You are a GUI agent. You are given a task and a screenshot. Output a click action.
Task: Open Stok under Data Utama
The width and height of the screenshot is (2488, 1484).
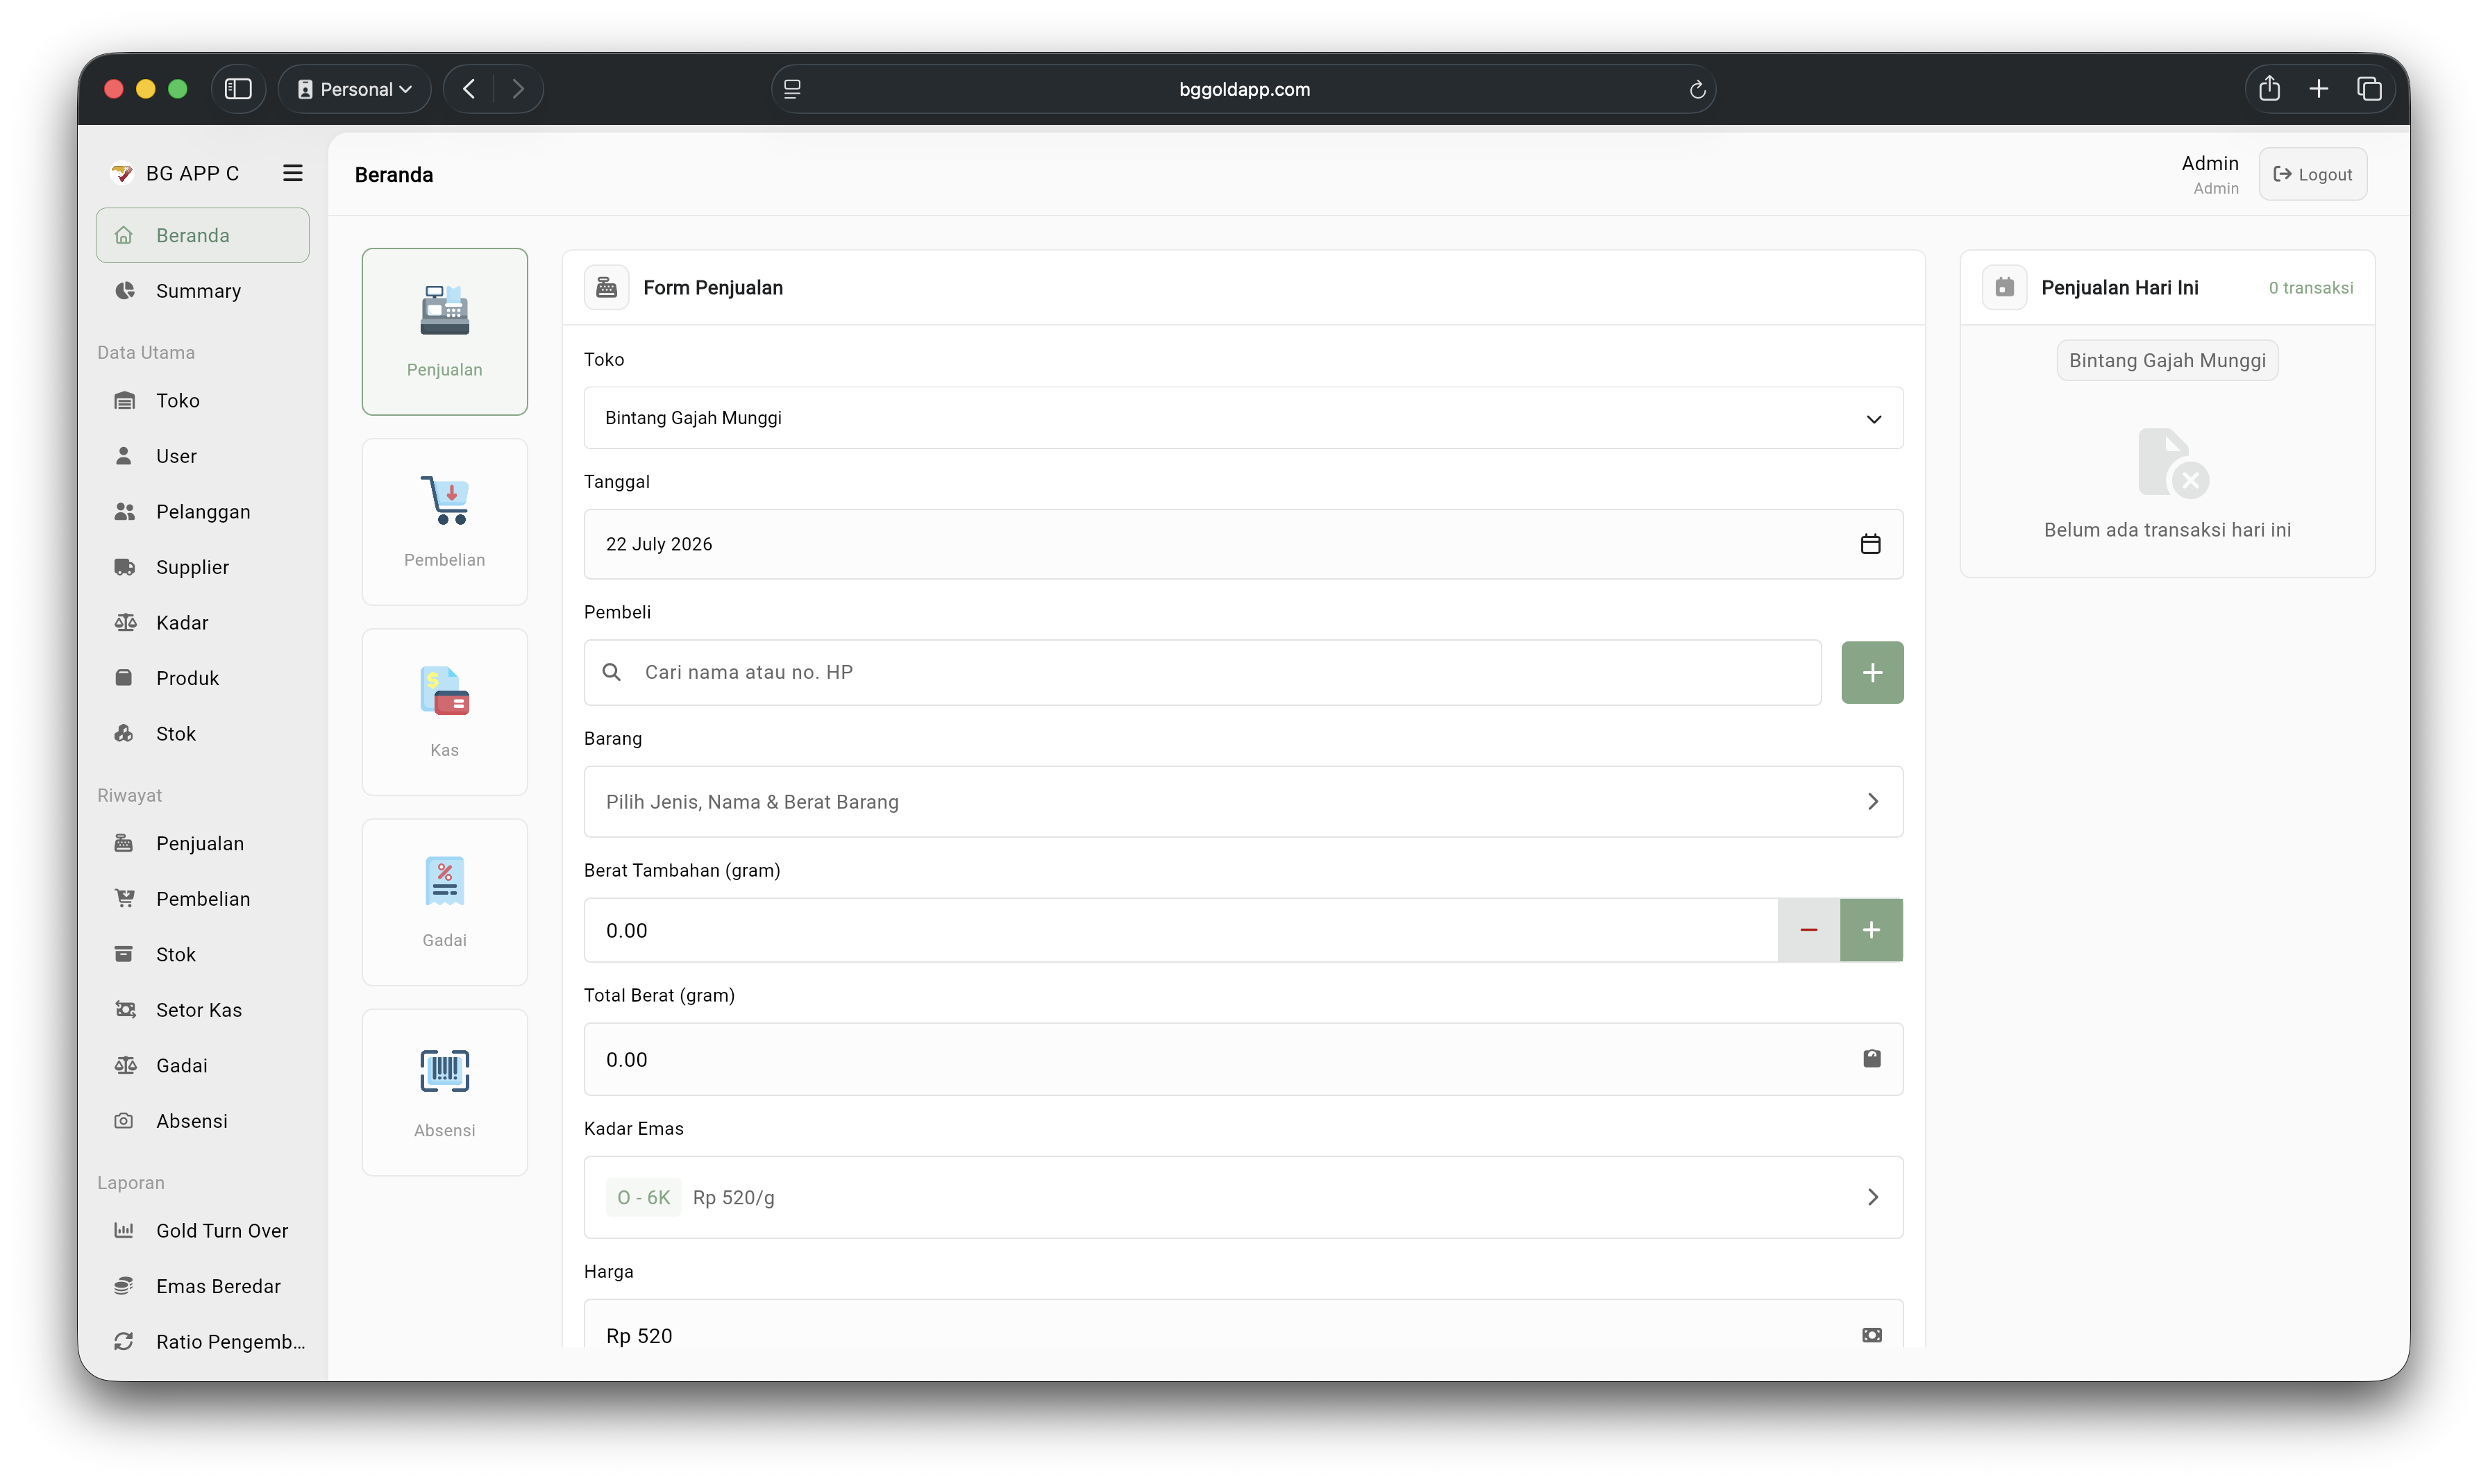click(202, 733)
